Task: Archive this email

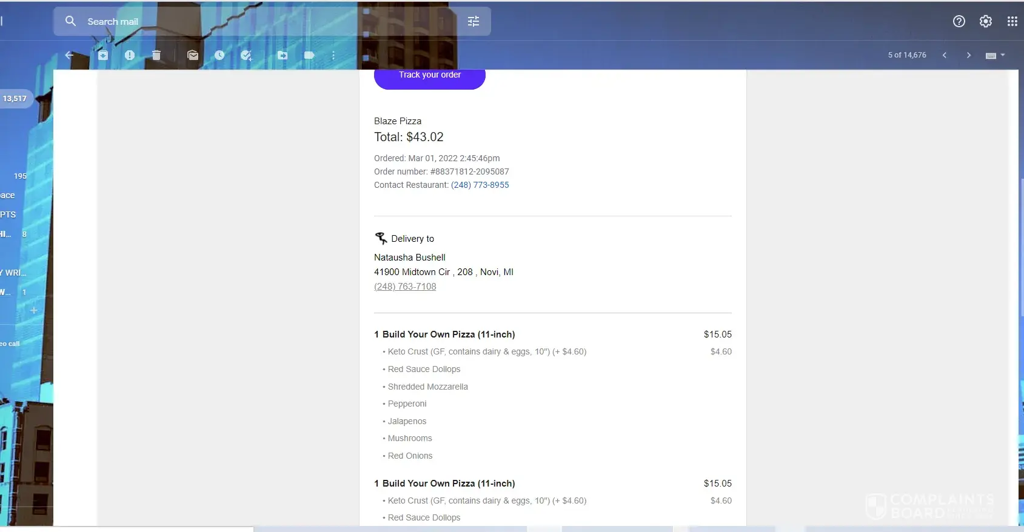Action: coord(103,55)
